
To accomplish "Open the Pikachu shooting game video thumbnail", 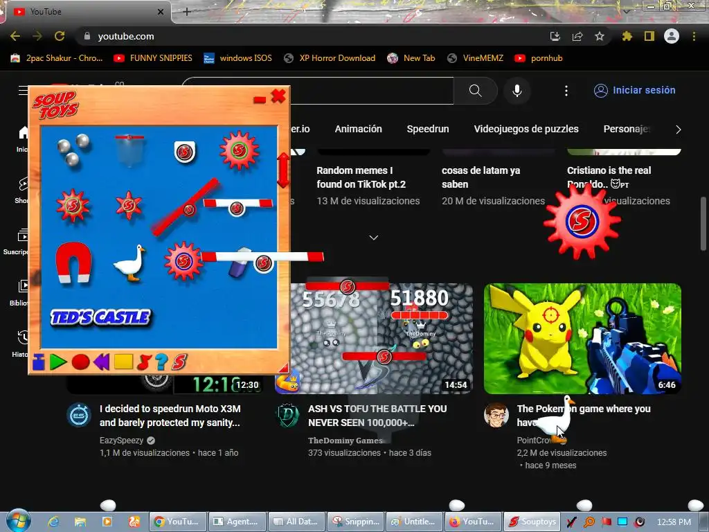I will point(582,338).
